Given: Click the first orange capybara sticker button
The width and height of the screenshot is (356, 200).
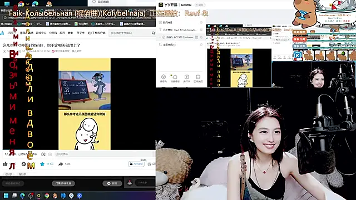Looking at the screenshot, I should (299, 32).
